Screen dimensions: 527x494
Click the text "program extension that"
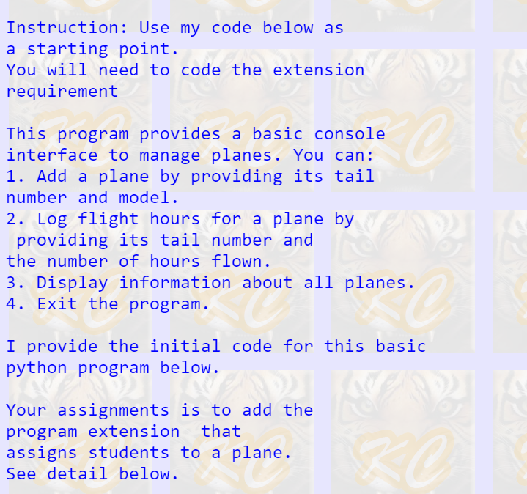point(123,431)
